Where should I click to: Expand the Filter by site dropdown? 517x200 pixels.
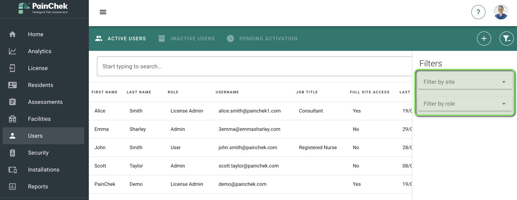[465, 82]
